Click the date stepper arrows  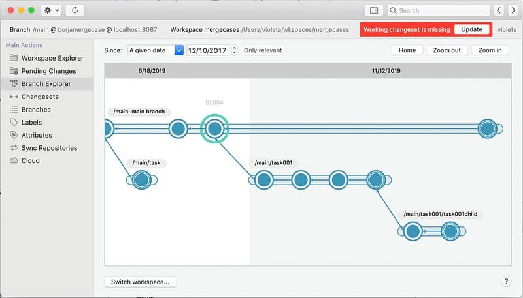pos(234,50)
